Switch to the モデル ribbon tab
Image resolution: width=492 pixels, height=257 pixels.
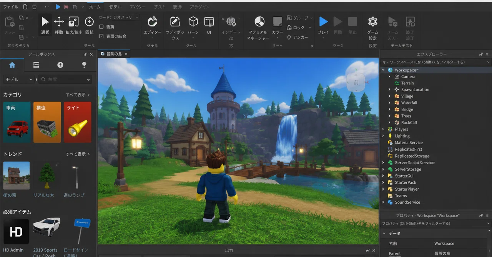point(115,7)
